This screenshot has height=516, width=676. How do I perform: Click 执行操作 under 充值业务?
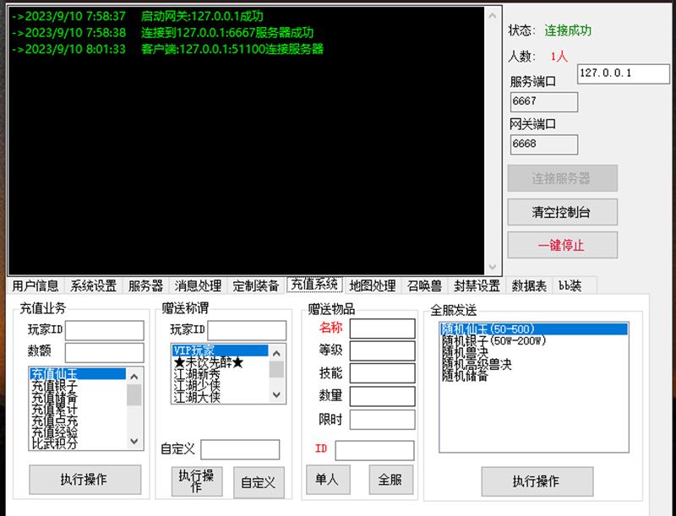click(x=84, y=480)
